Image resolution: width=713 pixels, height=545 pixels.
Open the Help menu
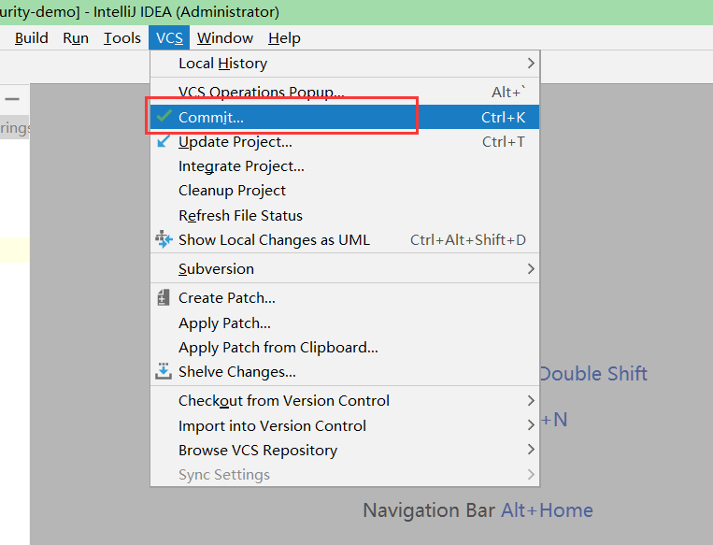(284, 37)
